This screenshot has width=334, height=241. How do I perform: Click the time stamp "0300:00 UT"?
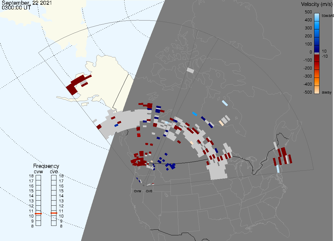[16, 7]
